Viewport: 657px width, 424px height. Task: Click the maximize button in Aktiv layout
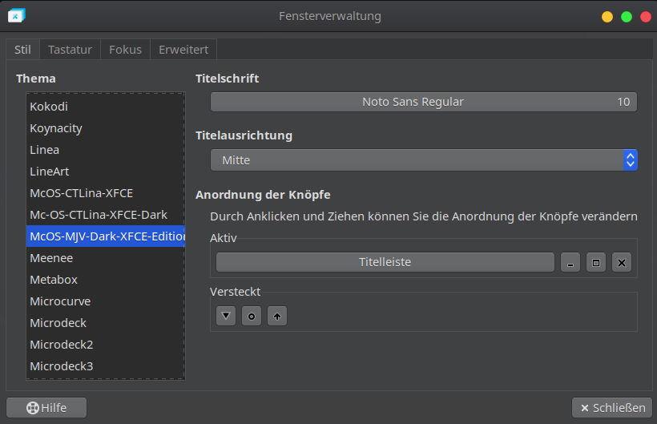[596, 262]
